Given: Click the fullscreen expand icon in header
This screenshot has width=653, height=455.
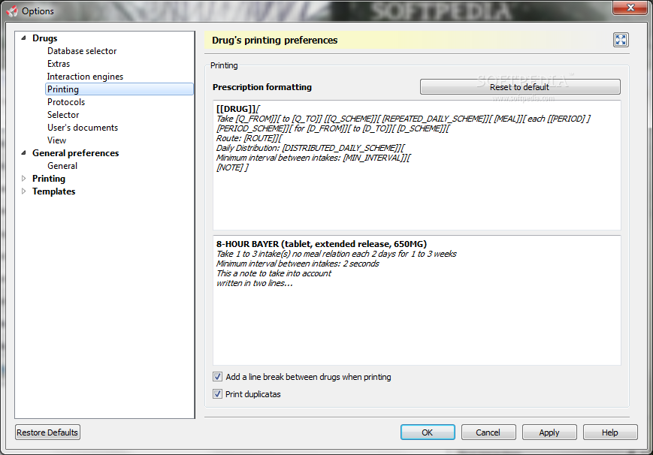Looking at the screenshot, I should [x=621, y=40].
